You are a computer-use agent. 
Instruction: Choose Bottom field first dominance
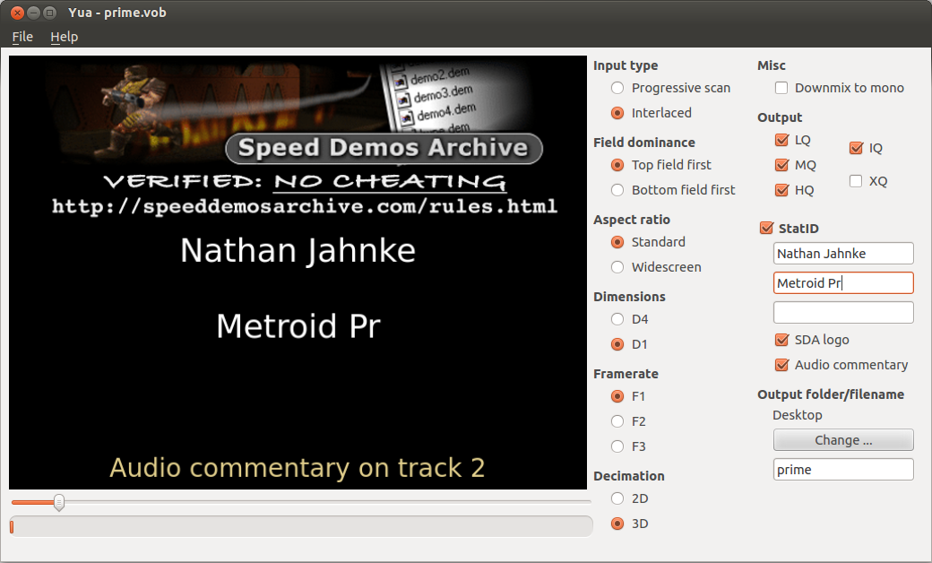click(617, 190)
